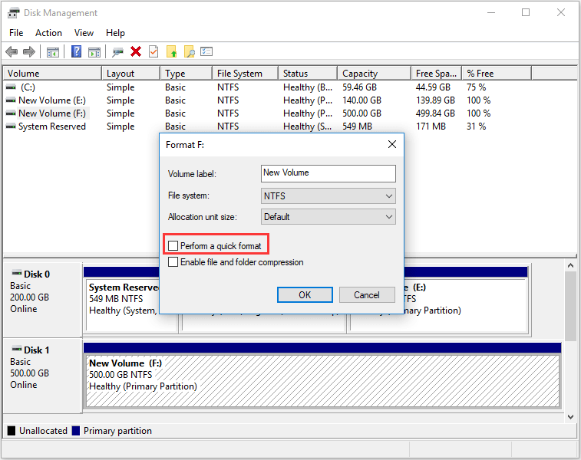The width and height of the screenshot is (581, 460).
Task: Click the connect/refresh disk toolbar icon
Action: click(x=118, y=52)
